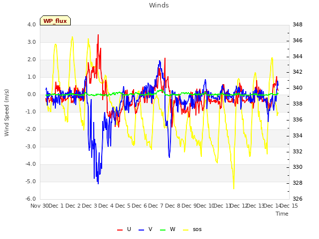Image resolution: width=319 pixels, height=239 pixels.
Task: Click the 338 right axis label
Action: 298,104
